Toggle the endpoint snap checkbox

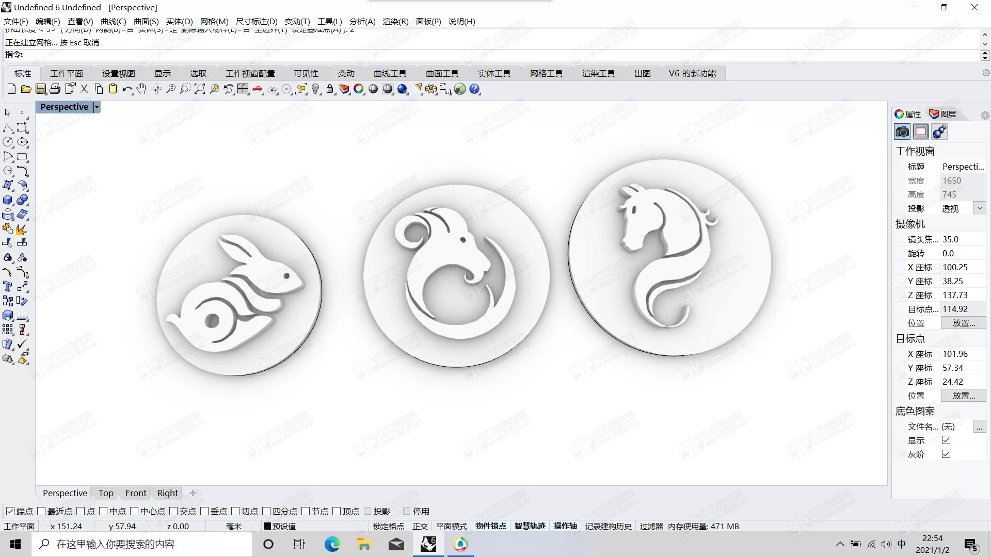10,511
